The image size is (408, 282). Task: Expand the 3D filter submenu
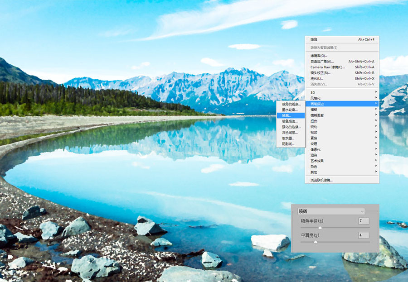click(342, 92)
